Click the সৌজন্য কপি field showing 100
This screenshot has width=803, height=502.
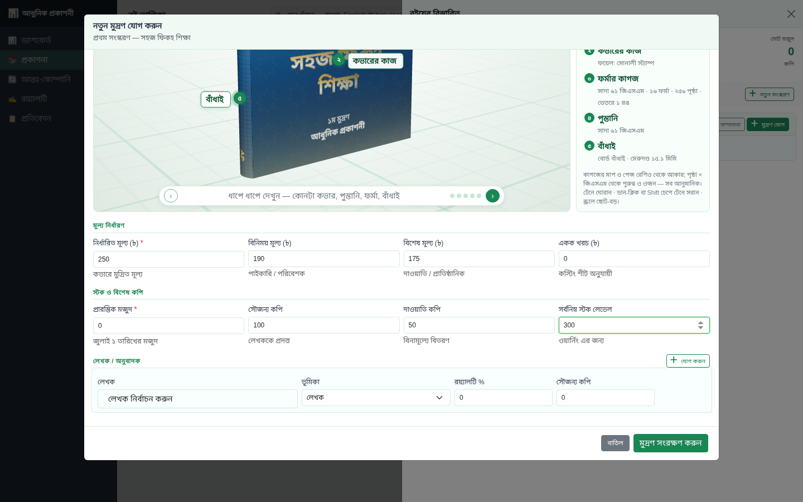323,325
